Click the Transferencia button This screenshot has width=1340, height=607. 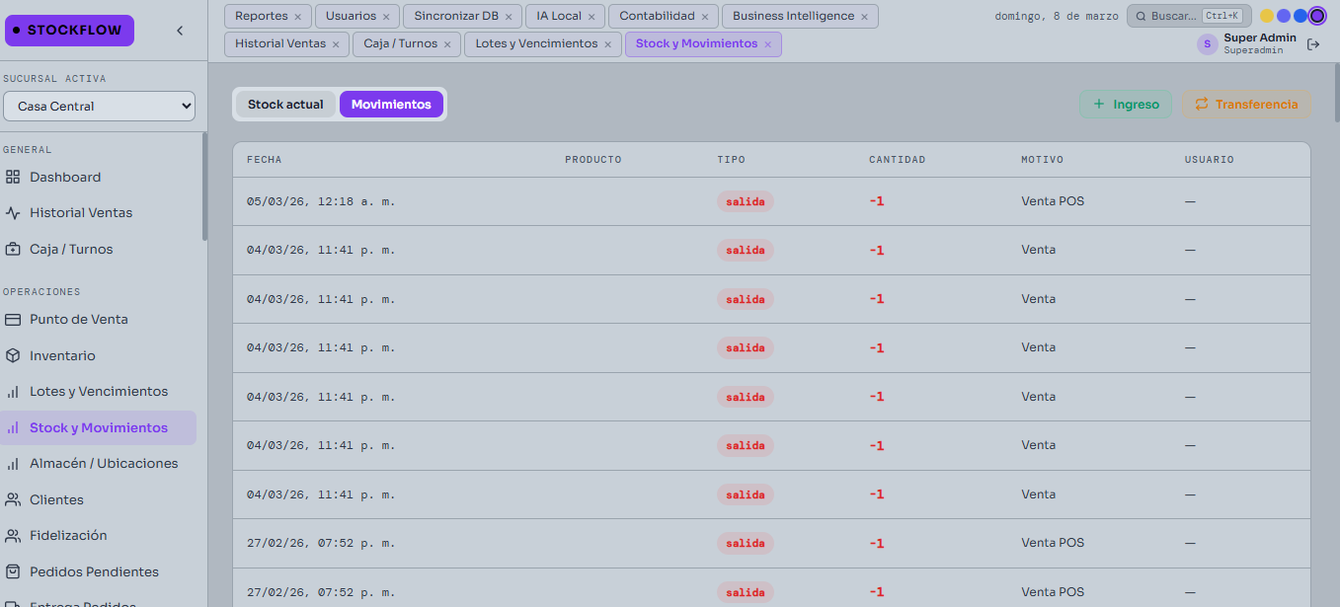1246,105
